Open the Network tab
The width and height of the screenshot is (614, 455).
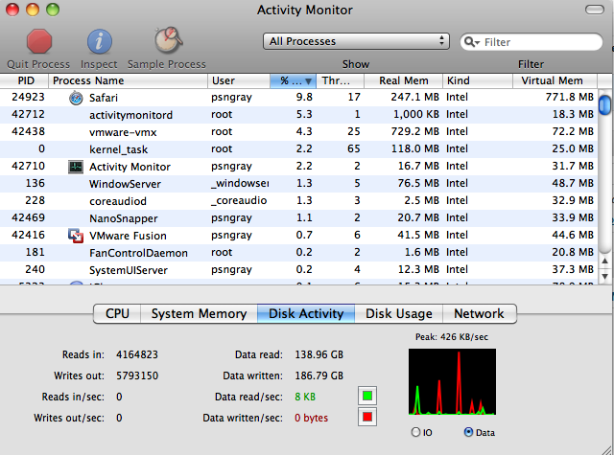pos(480,313)
